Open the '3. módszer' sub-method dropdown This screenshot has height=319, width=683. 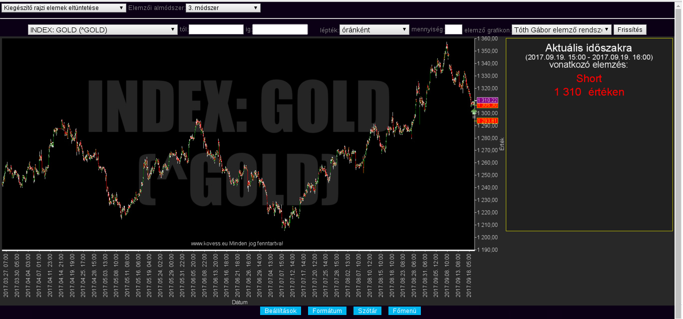click(x=223, y=8)
